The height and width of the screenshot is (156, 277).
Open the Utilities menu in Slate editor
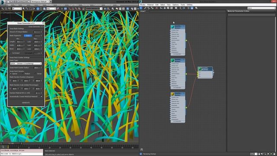[x=190, y=5]
